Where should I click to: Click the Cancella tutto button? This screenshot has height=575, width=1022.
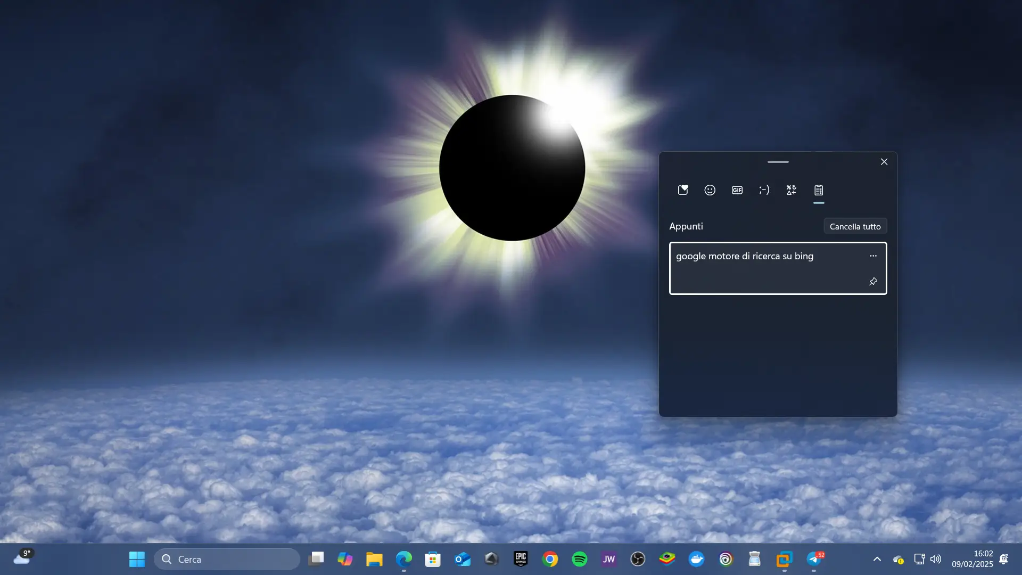tap(855, 226)
